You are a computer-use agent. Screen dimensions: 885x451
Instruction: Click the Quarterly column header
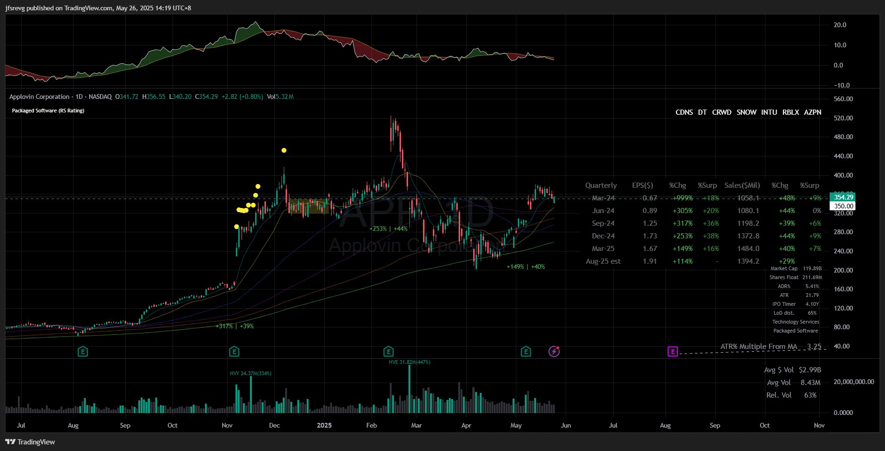pyautogui.click(x=601, y=185)
